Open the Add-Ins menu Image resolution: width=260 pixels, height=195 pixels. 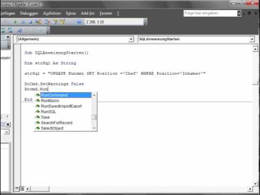(88, 14)
